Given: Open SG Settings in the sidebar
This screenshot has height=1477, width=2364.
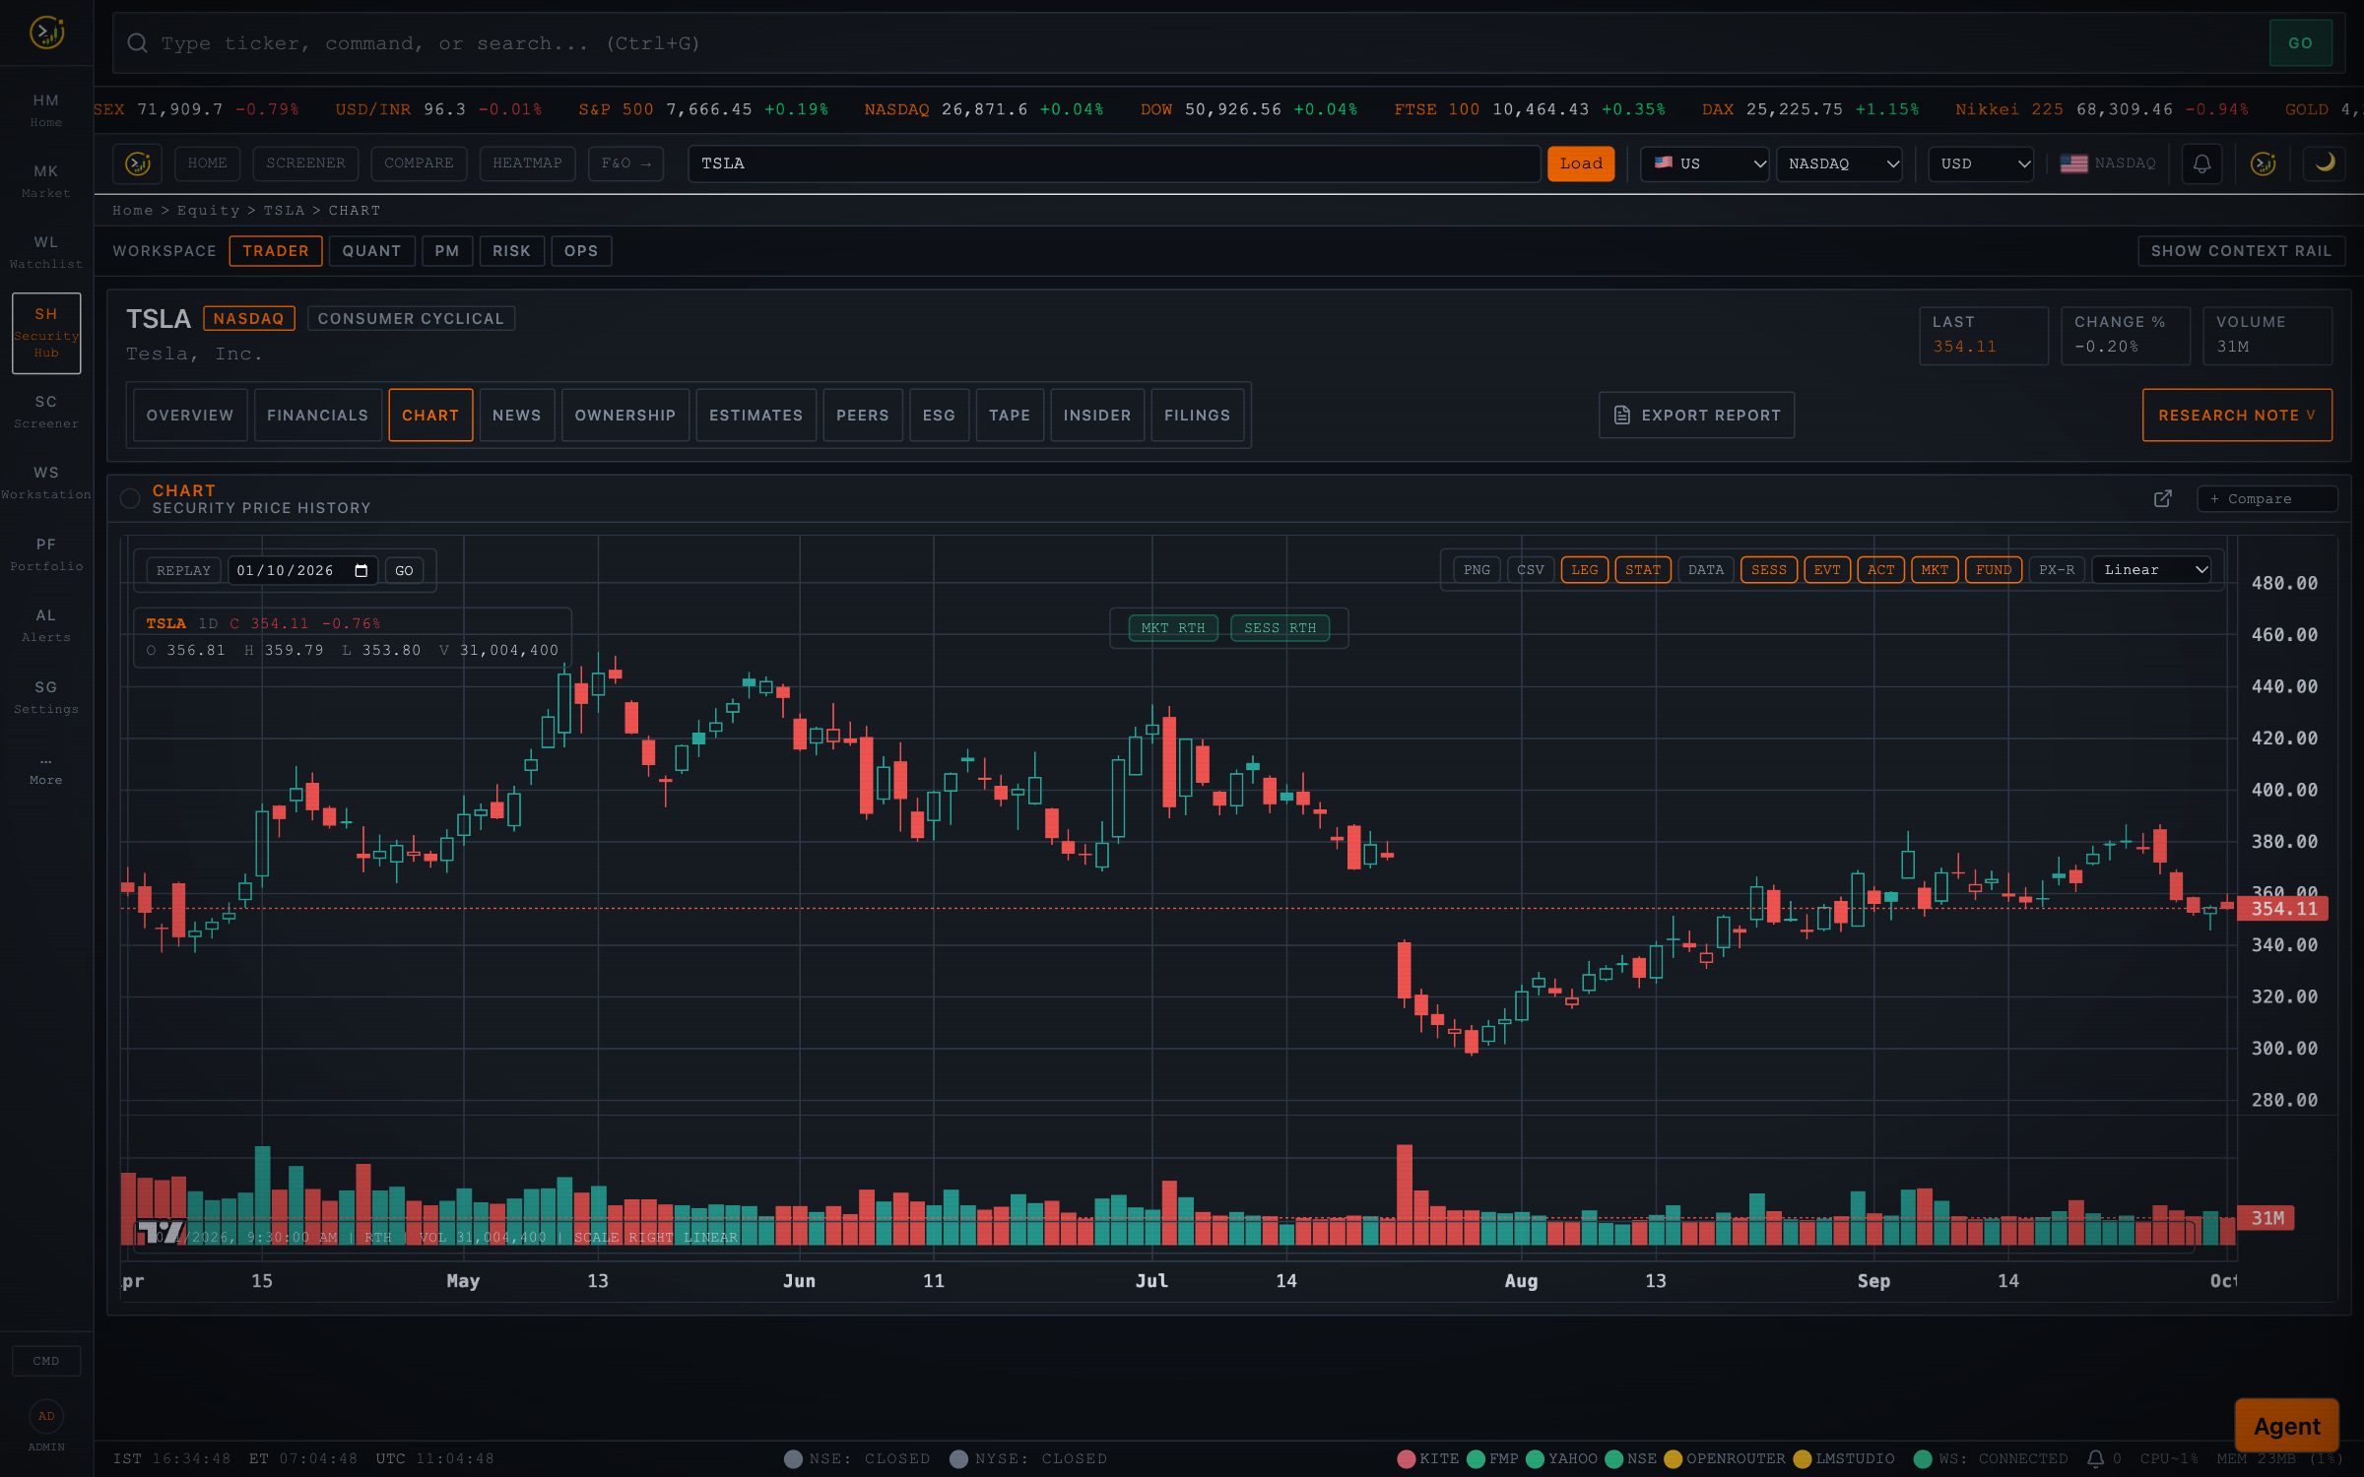Looking at the screenshot, I should (x=46, y=697).
